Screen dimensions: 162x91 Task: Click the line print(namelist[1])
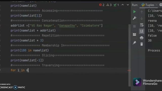point(26,16)
